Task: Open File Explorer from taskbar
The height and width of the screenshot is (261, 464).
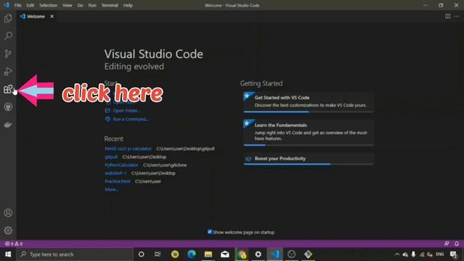Action: coord(208,254)
